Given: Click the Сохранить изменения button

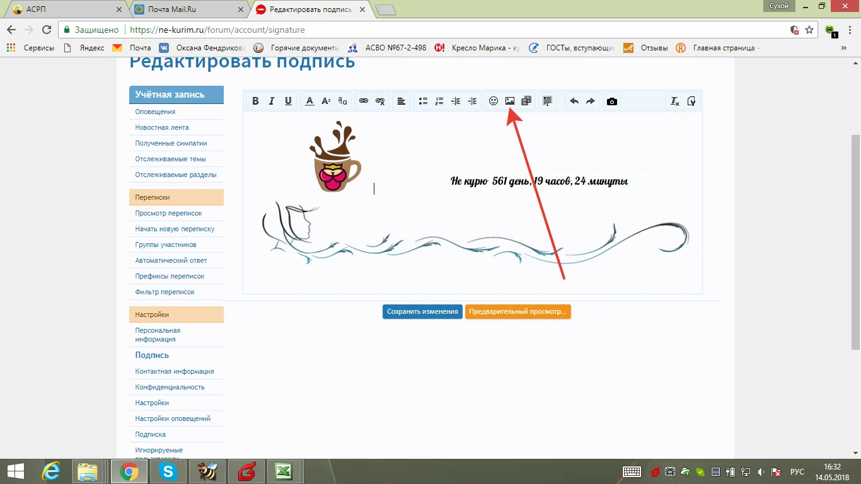Looking at the screenshot, I should pyautogui.click(x=422, y=311).
